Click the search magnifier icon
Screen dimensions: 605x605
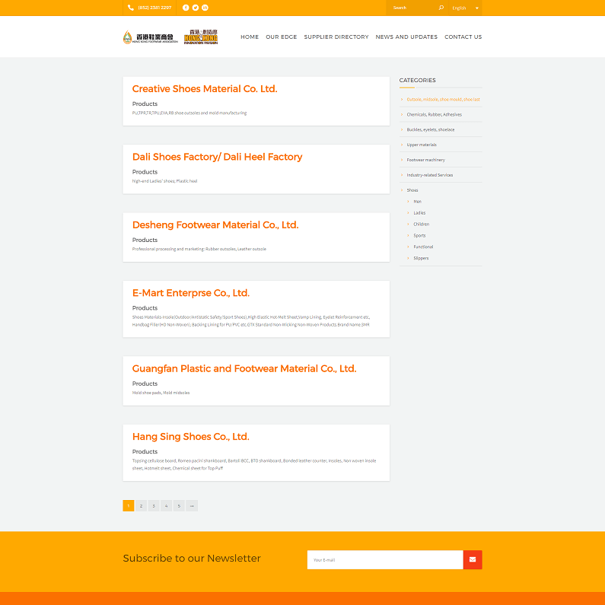pos(441,8)
